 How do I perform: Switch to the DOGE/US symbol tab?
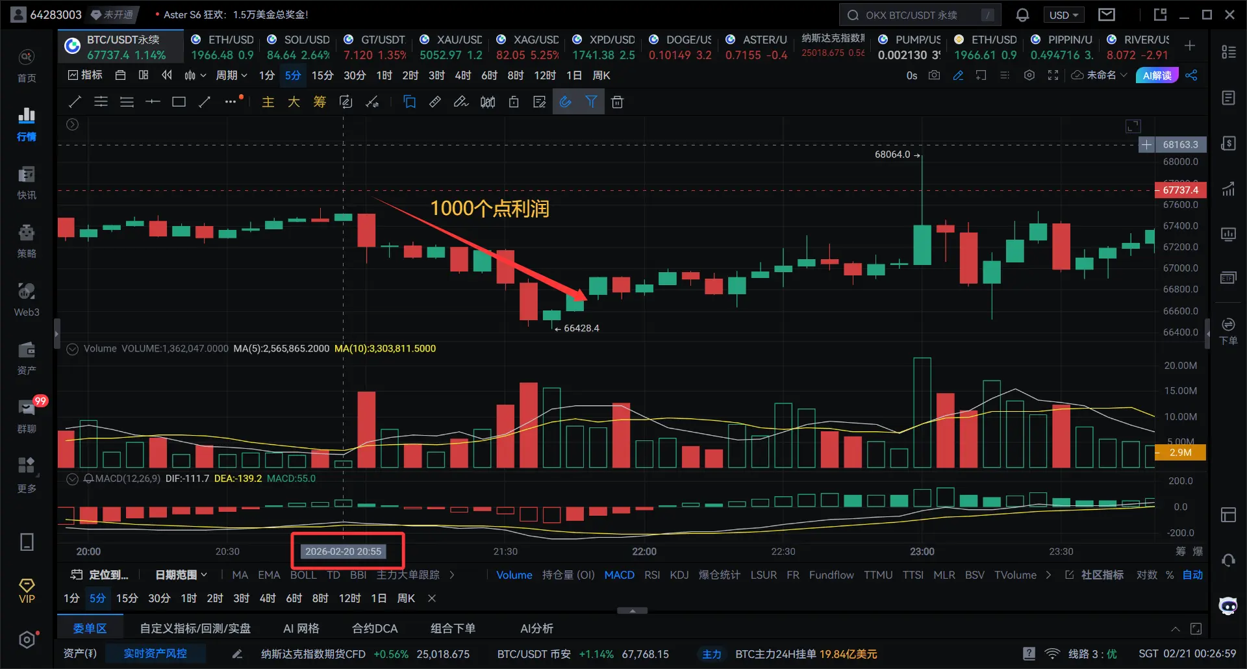[680, 47]
